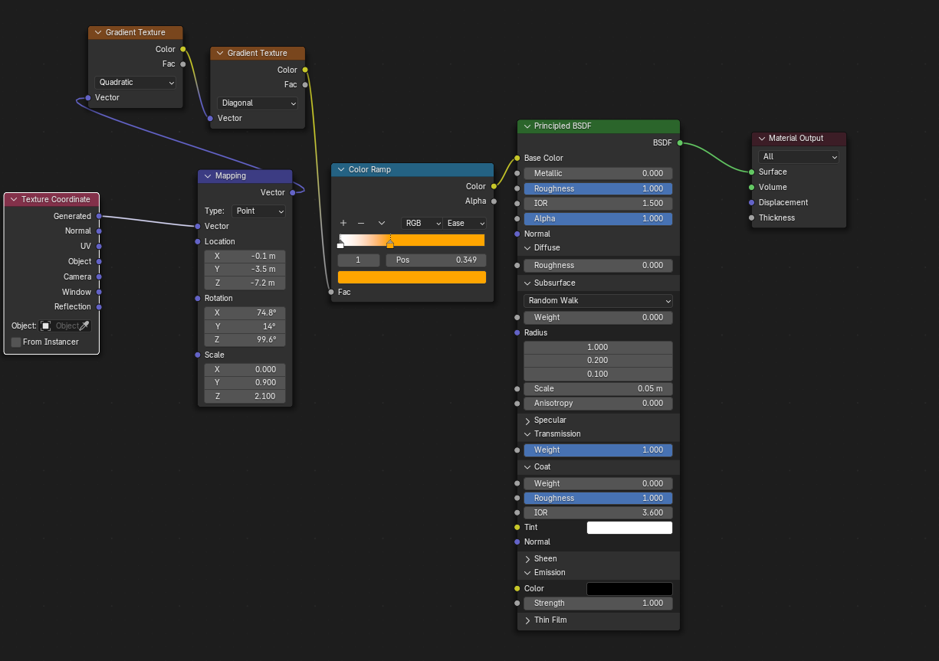Add a new Color Ramp stop with plus icon

(343, 223)
